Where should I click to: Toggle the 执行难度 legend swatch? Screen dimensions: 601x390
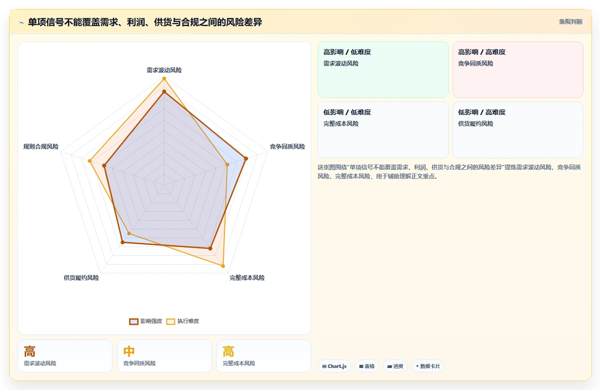(170, 321)
